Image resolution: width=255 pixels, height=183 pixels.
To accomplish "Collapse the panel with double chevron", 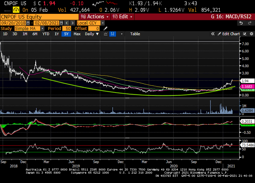I will pyautogui.click(x=213, y=34).
